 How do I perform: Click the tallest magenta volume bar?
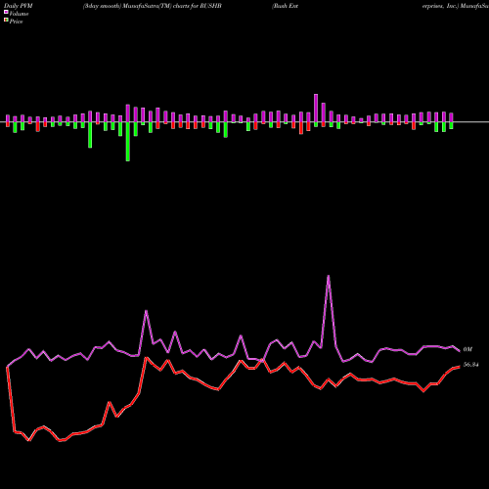coord(316,109)
